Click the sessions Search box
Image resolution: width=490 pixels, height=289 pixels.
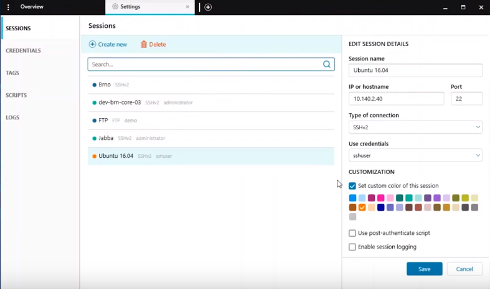(211, 64)
